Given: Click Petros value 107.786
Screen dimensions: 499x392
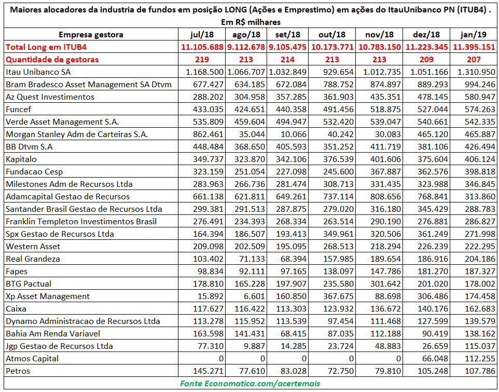Looking at the screenshot, I should (480, 371).
